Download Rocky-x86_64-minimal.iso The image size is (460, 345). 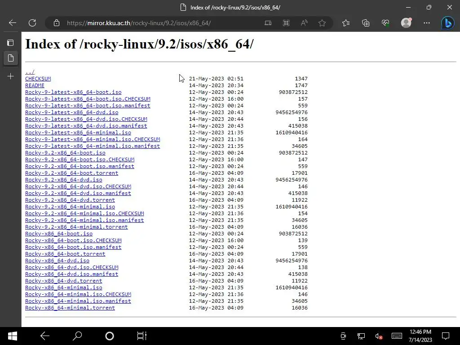[64, 288]
